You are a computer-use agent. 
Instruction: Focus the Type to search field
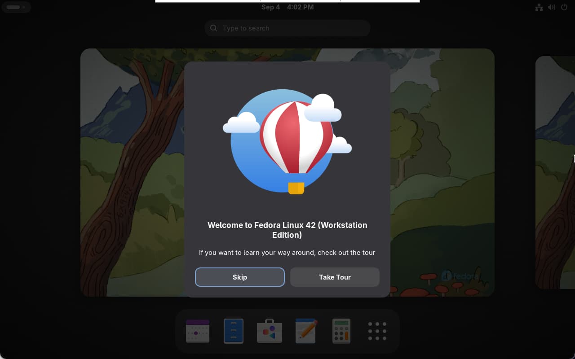click(x=292, y=28)
